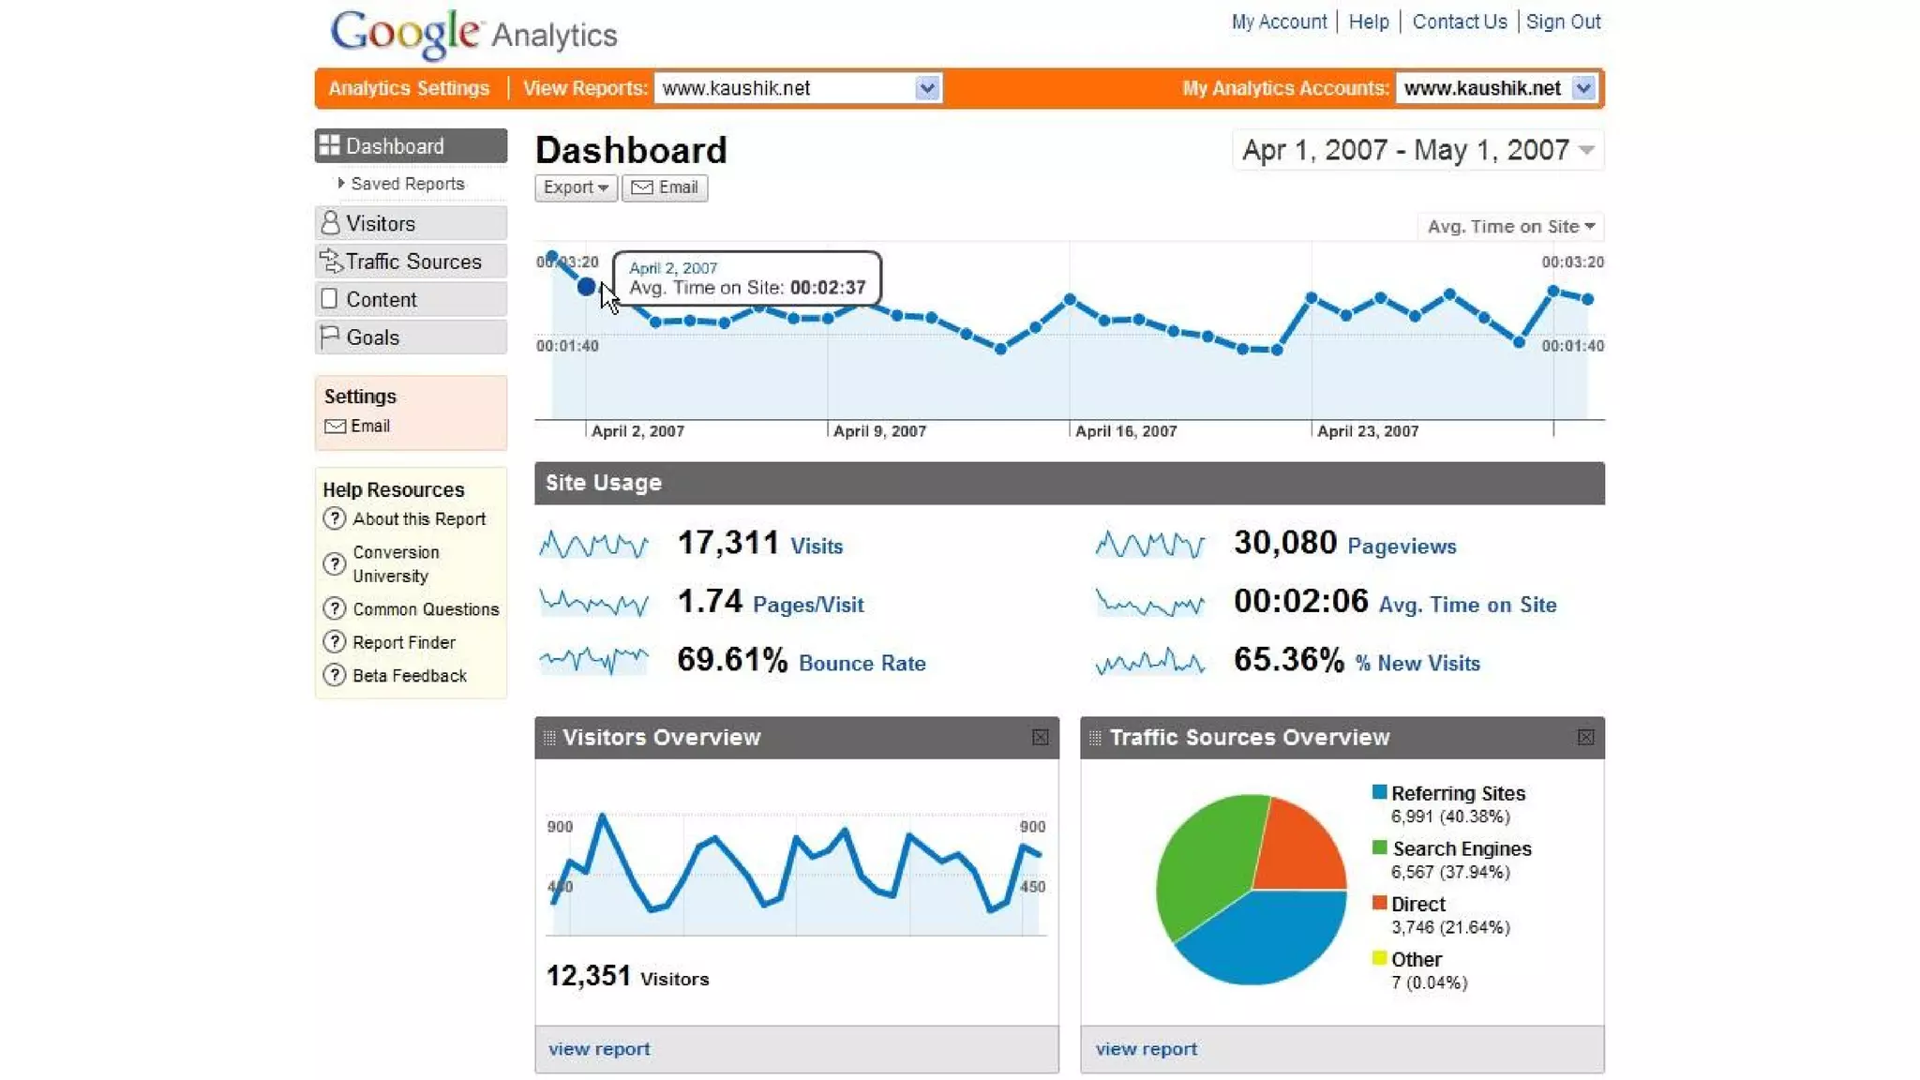This screenshot has width=1920, height=1080.
Task: Open the Bounce Rate link
Action: [x=862, y=664]
